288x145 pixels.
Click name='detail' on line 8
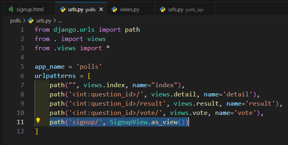click(x=228, y=94)
